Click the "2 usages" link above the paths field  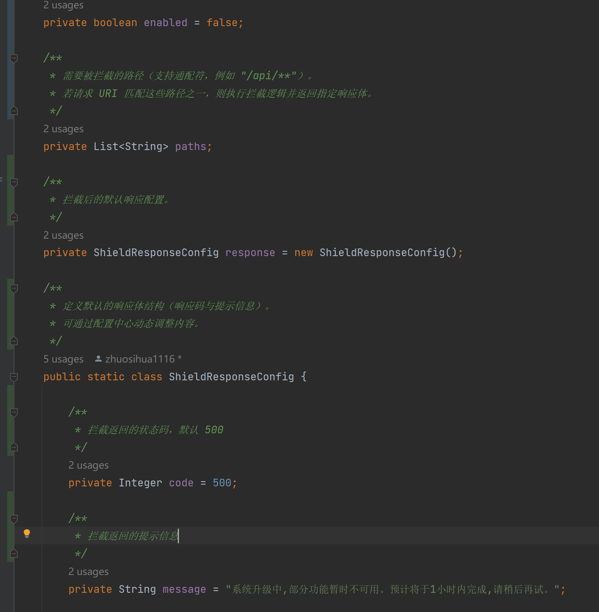pos(63,129)
